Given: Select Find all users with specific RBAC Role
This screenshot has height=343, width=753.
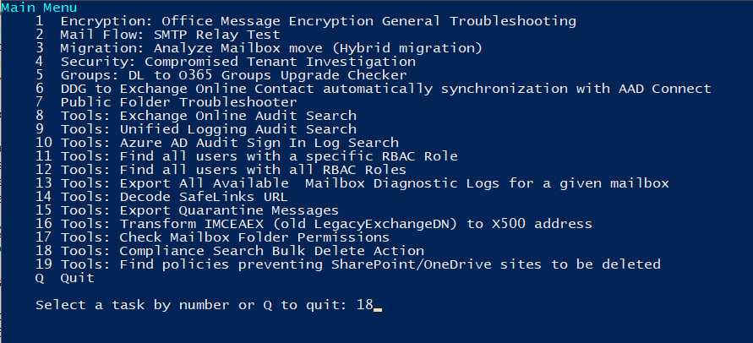Looking at the screenshot, I should [x=247, y=156].
